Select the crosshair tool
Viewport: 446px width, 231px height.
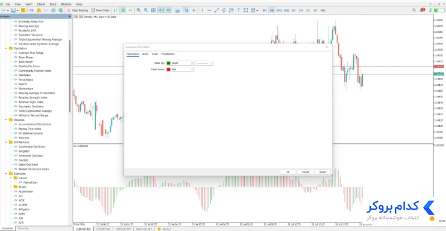pyautogui.click(x=193, y=10)
